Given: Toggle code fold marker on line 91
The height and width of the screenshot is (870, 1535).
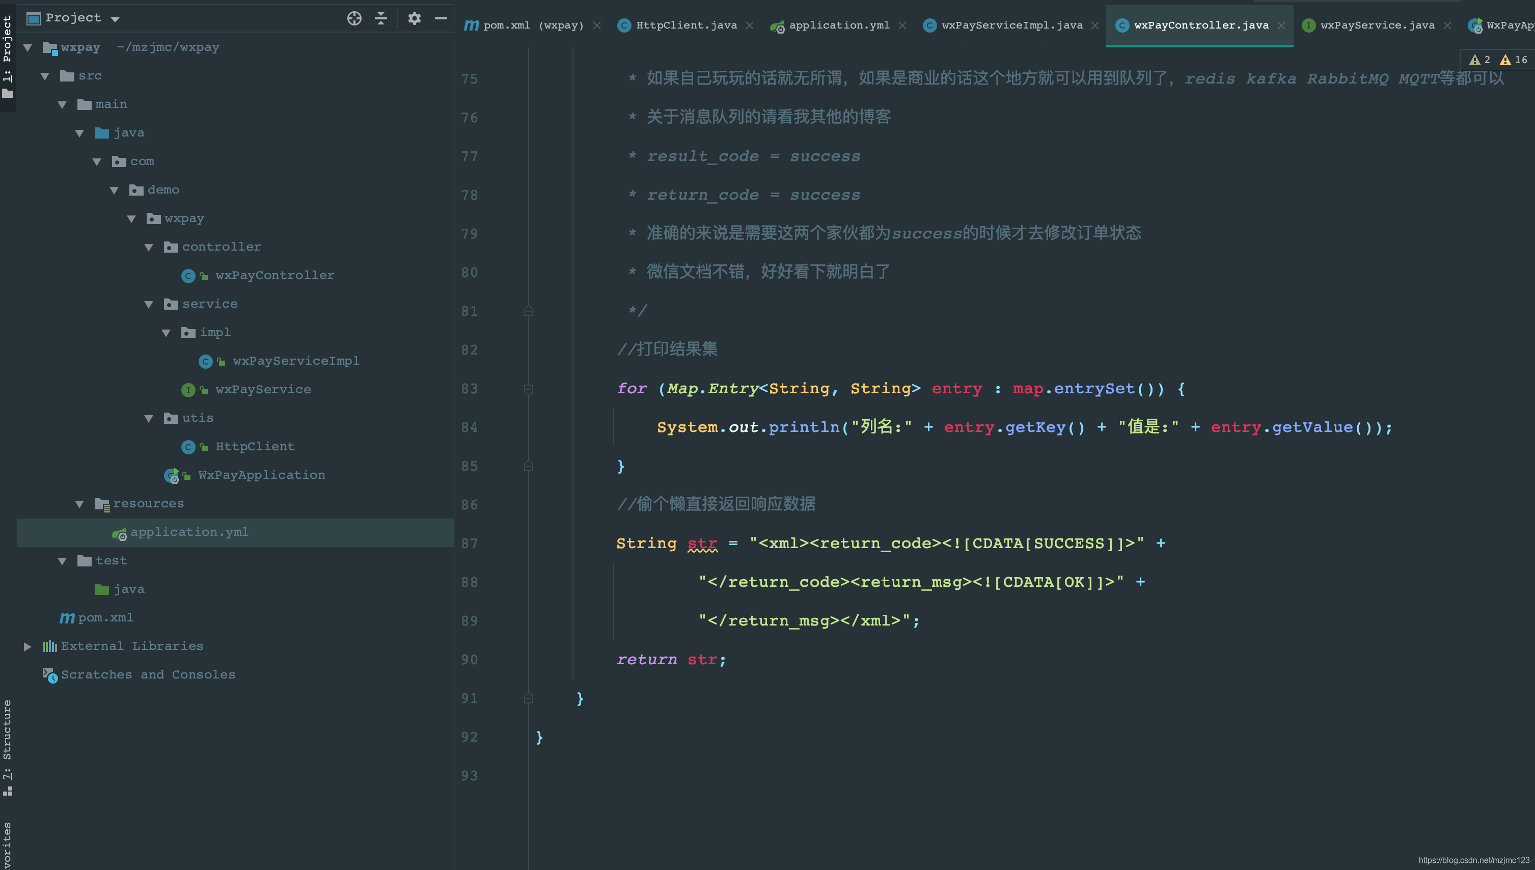Looking at the screenshot, I should point(529,698).
